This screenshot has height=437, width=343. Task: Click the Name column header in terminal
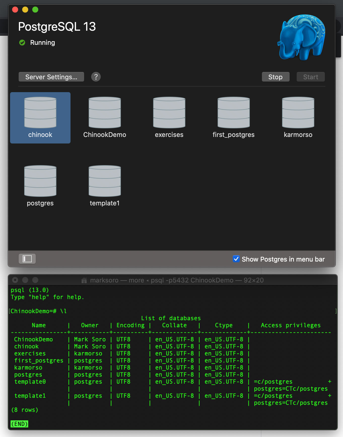(x=39, y=325)
